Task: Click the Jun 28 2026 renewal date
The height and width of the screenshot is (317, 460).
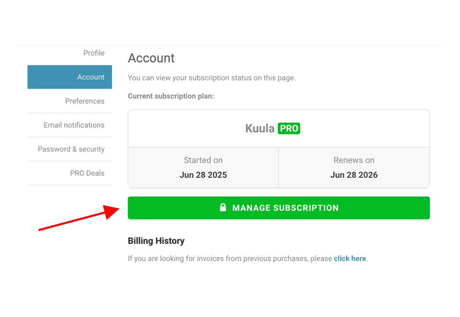Action: coord(354,175)
